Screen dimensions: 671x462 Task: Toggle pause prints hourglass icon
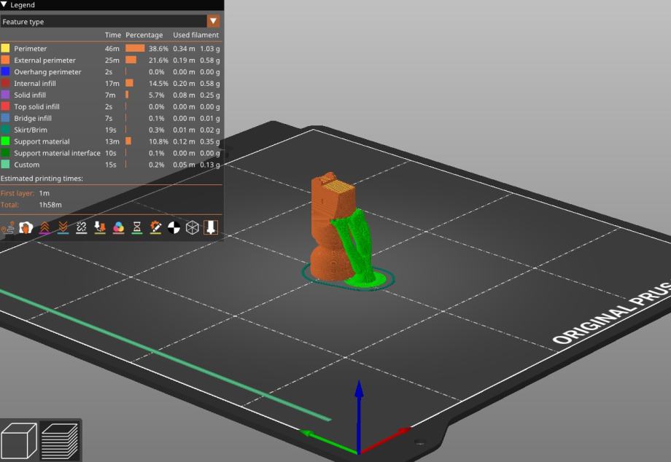[x=137, y=228]
